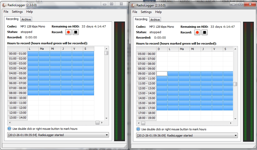Click the info icon in the left window
The width and height of the screenshot is (257, 150).
click(9, 128)
